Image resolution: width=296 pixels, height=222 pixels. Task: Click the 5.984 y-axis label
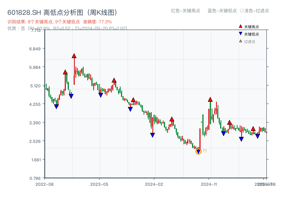pyautogui.click(x=35, y=67)
